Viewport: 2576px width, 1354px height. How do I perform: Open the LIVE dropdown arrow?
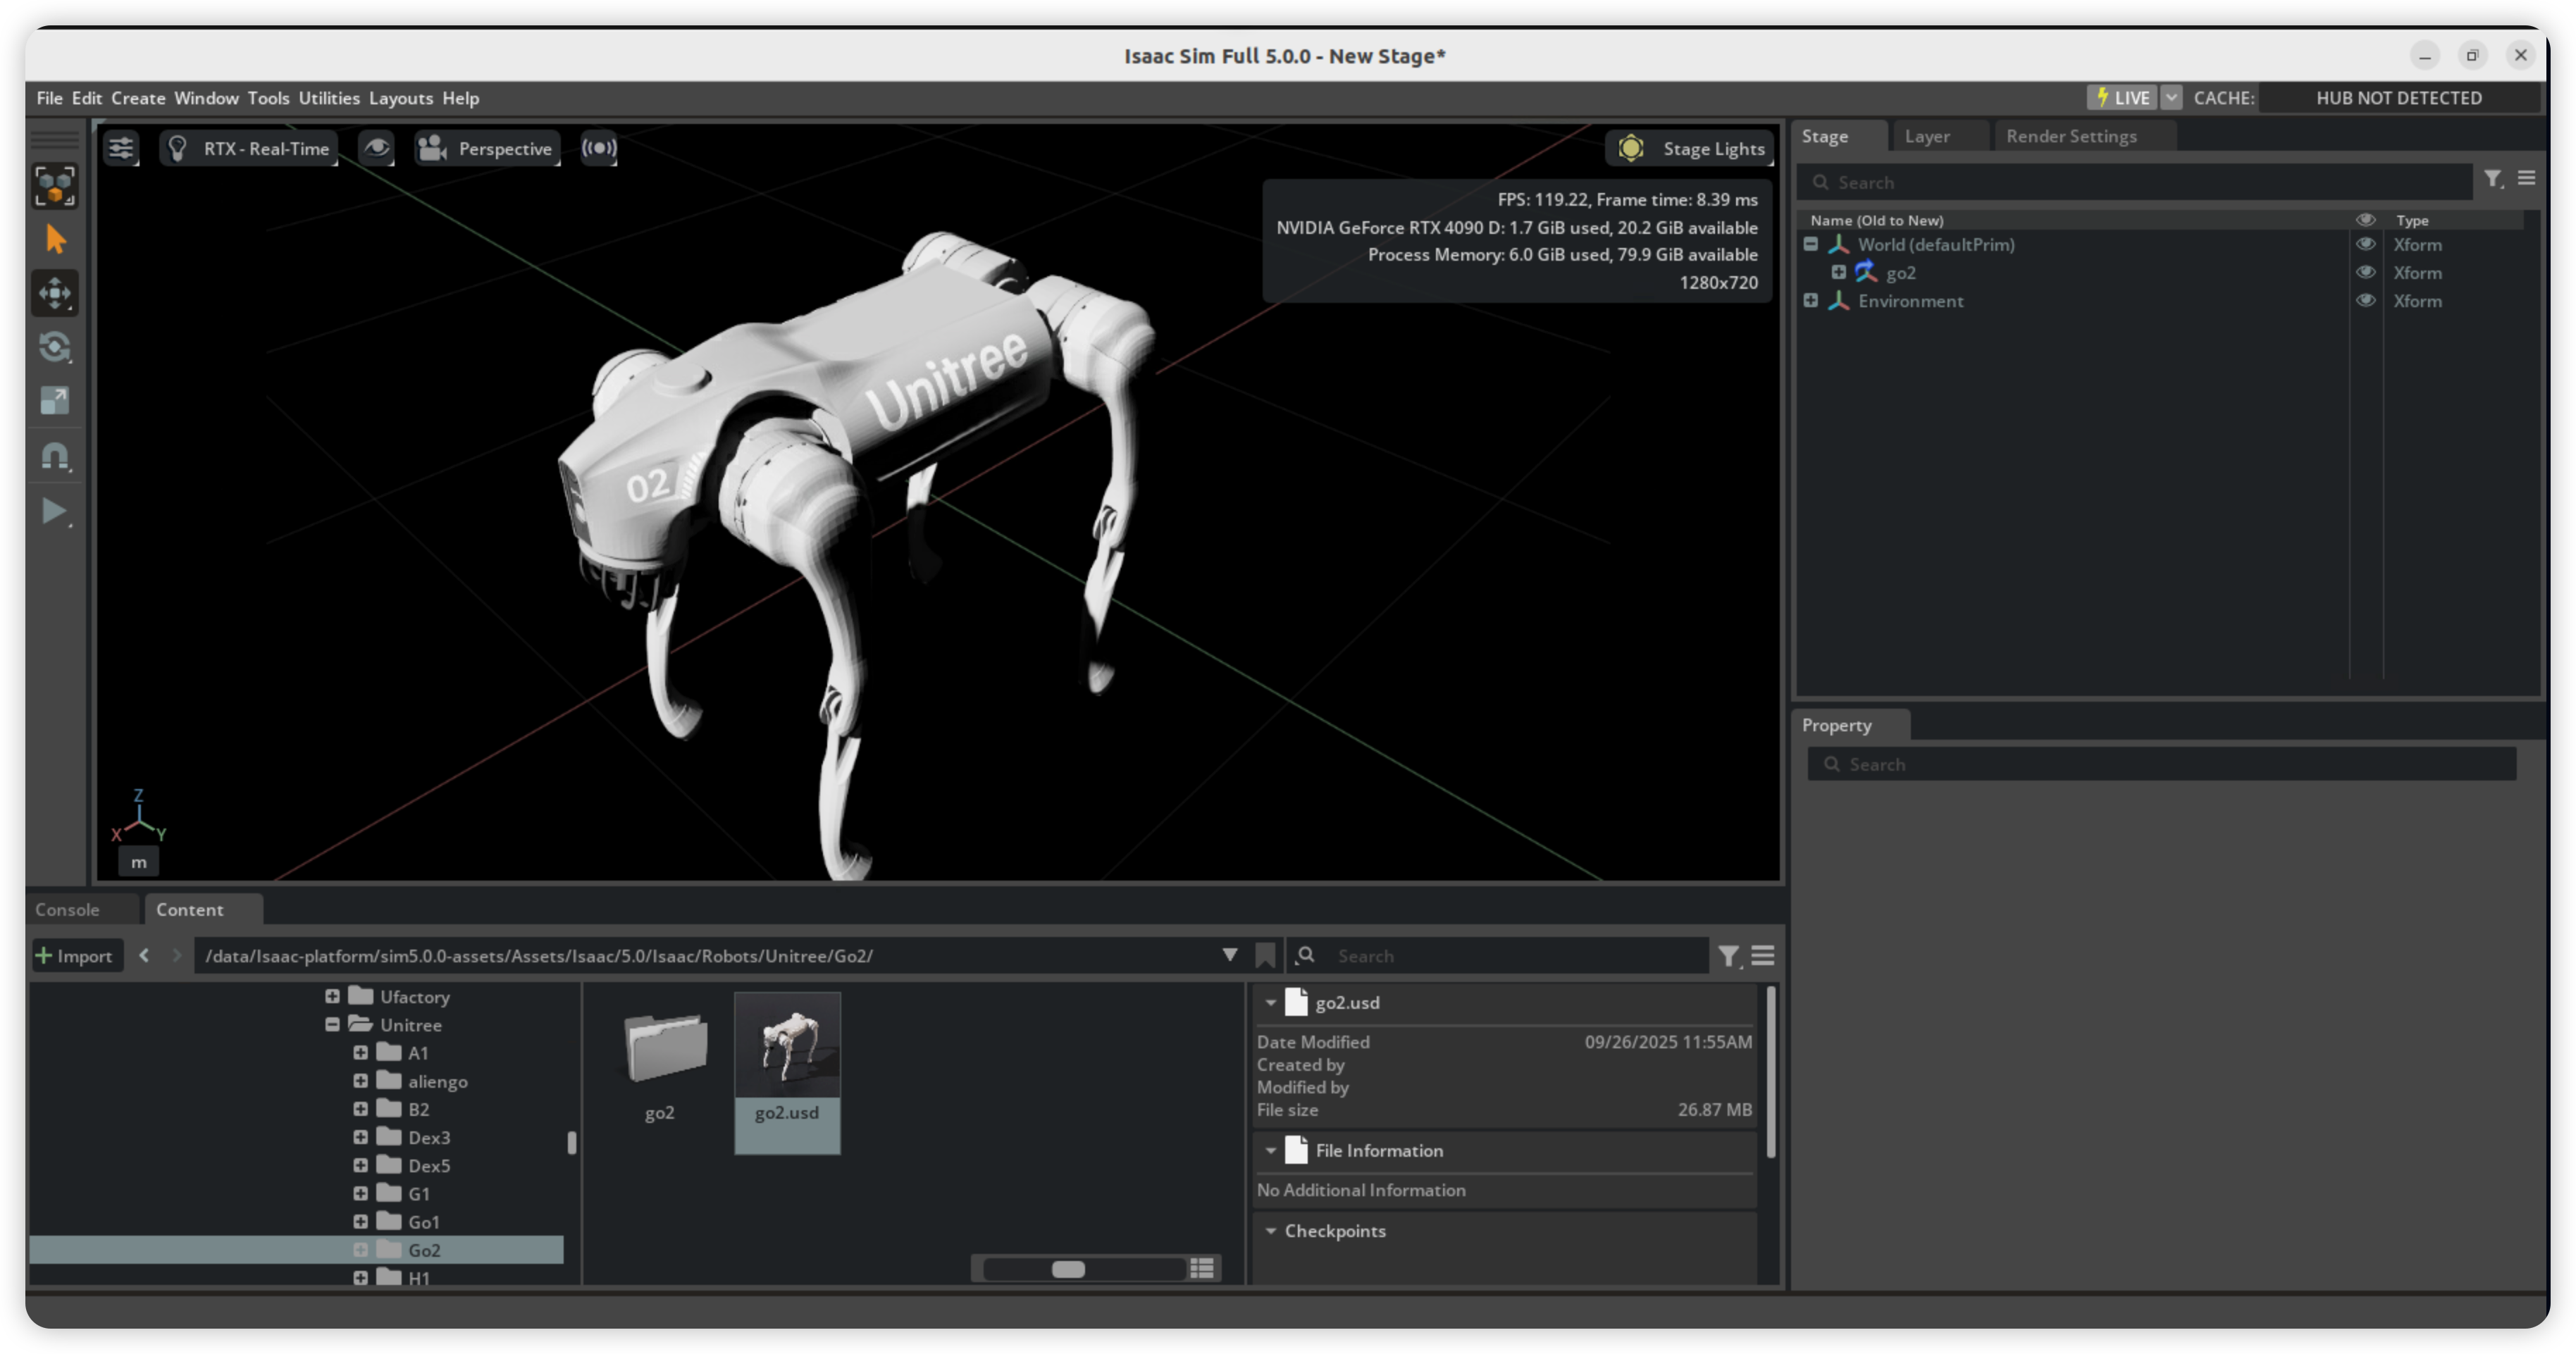pos(2171,98)
